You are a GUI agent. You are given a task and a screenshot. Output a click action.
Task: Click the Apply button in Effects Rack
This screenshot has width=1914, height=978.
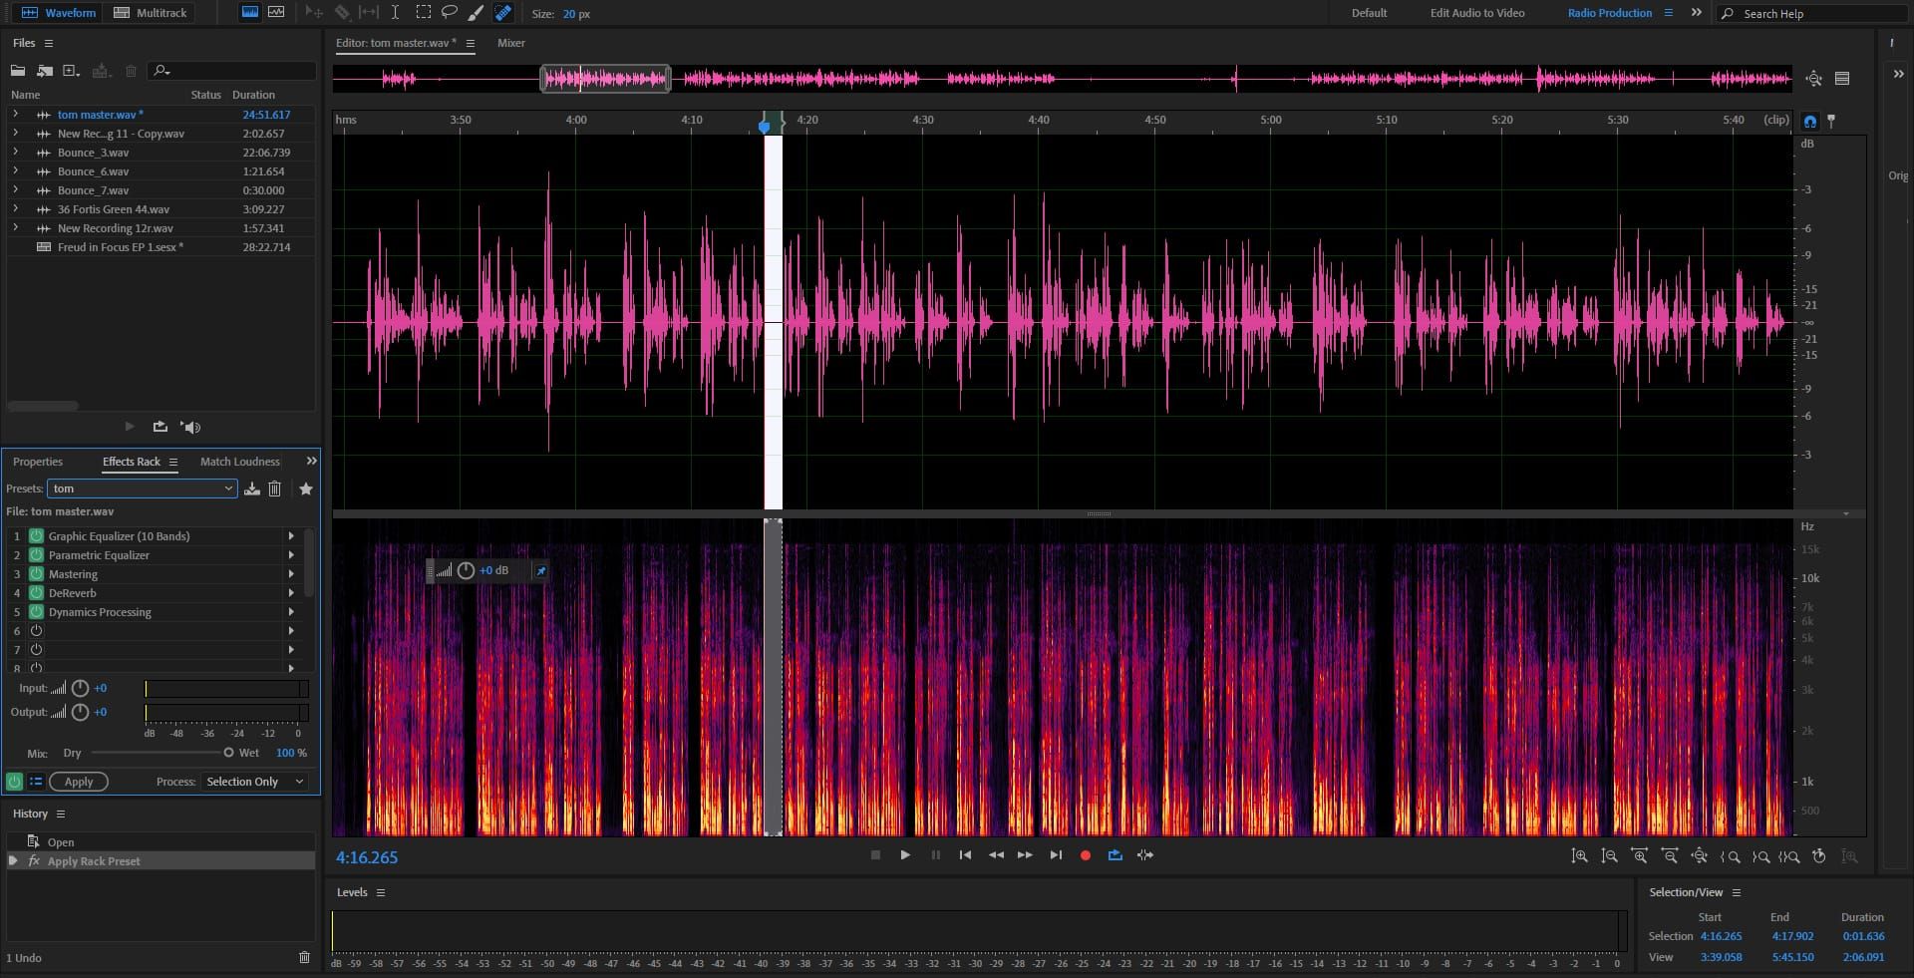tap(79, 782)
